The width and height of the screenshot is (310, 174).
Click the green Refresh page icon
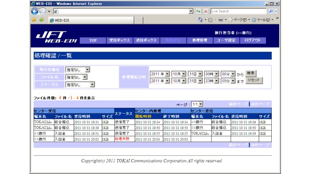[x=198, y=11]
